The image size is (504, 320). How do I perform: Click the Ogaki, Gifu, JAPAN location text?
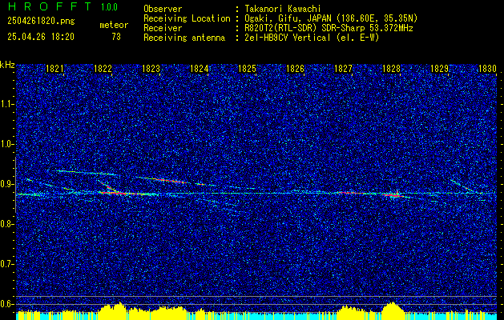(331, 18)
